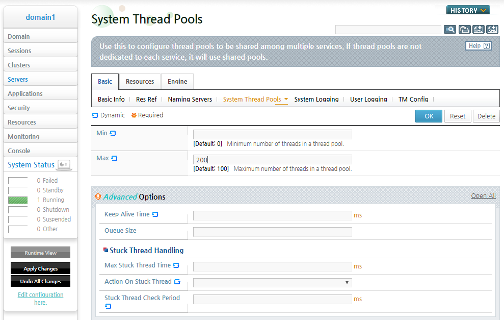Screen dimensions: 504x320
Task: Open Domain in the sidebar
Action: point(40,36)
